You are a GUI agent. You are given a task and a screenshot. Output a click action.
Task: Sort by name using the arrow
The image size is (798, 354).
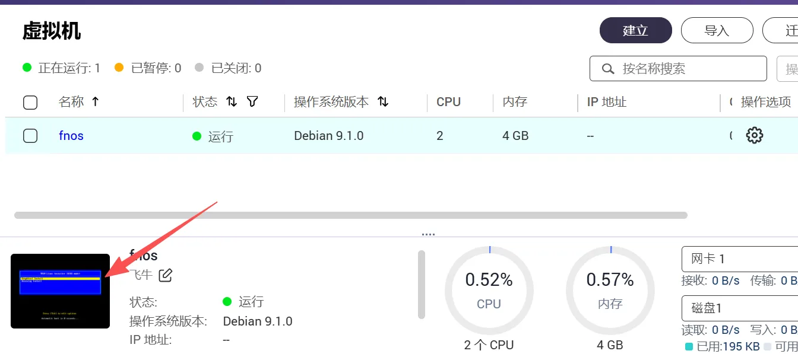click(95, 102)
